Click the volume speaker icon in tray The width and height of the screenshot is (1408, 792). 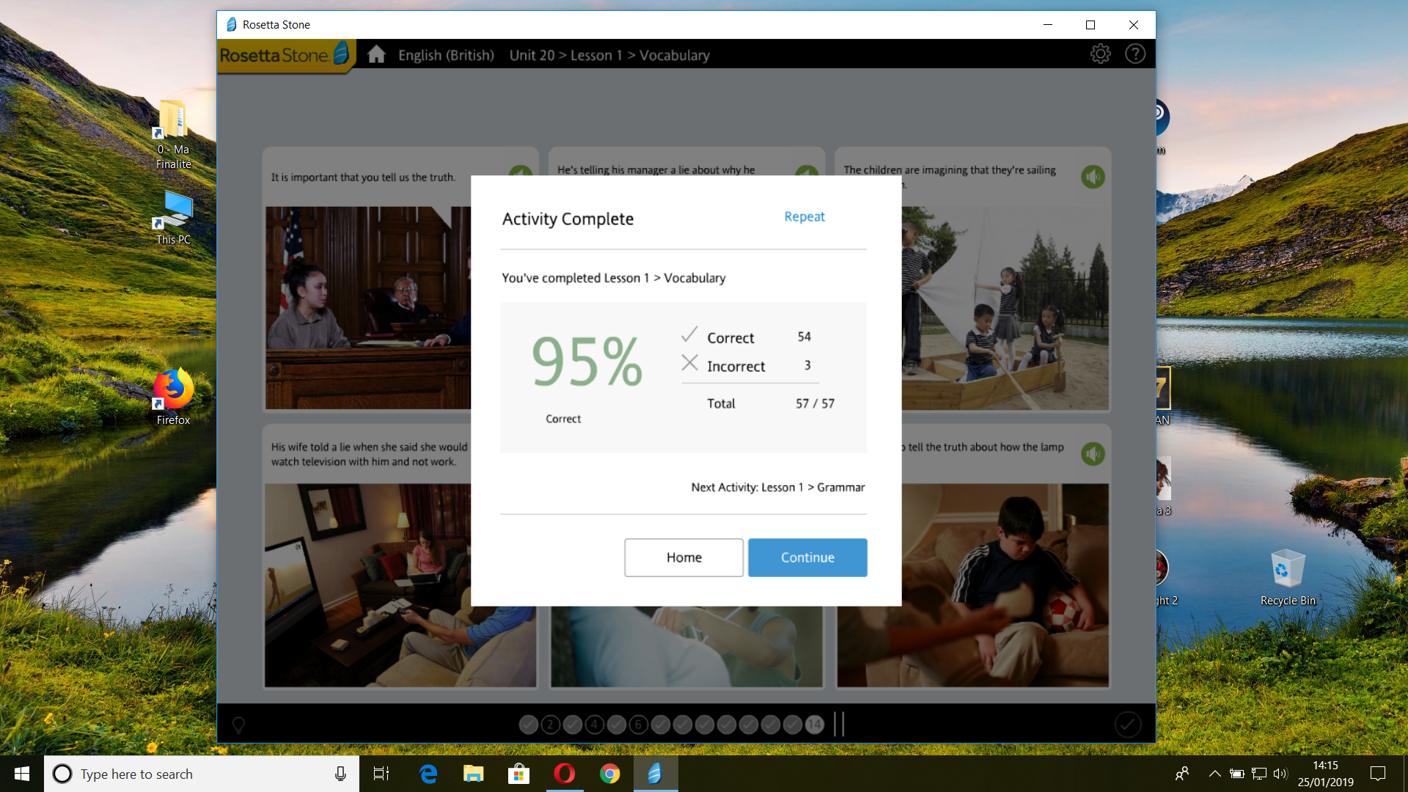pos(1280,774)
